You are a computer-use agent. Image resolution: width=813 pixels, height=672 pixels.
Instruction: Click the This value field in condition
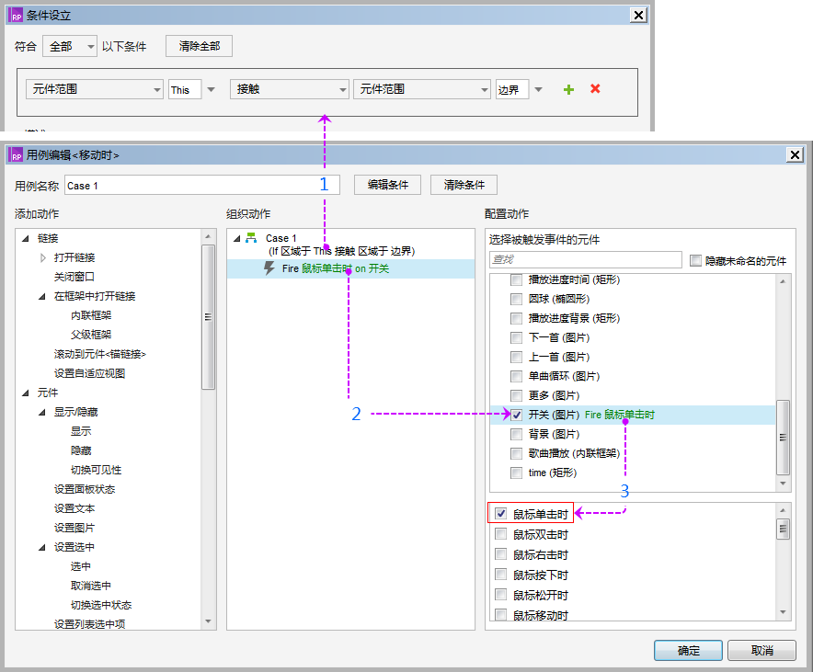[x=185, y=90]
